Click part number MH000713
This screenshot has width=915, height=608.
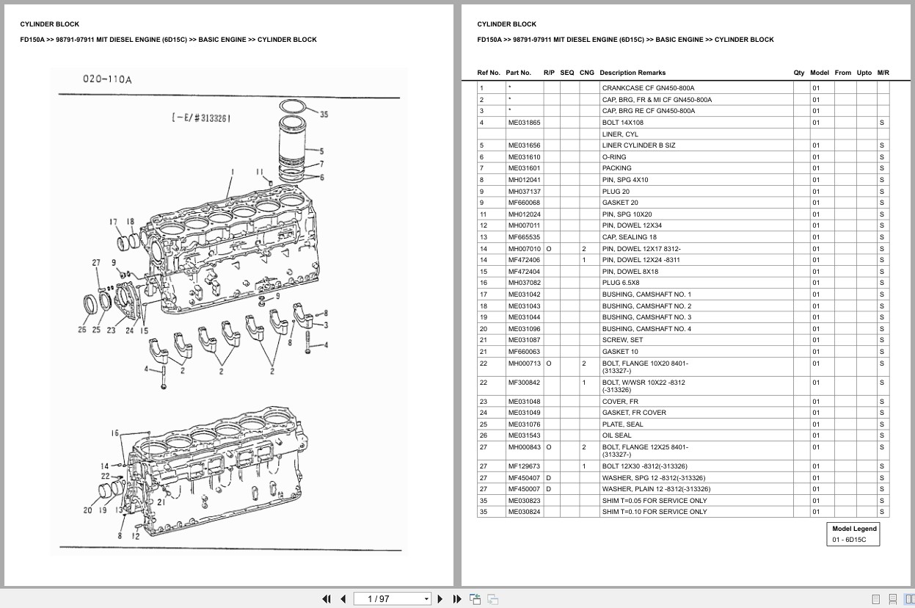pos(524,363)
